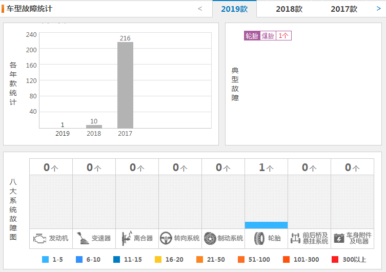Show next model years with right arrow
The image size is (386, 272).
[x=379, y=9]
